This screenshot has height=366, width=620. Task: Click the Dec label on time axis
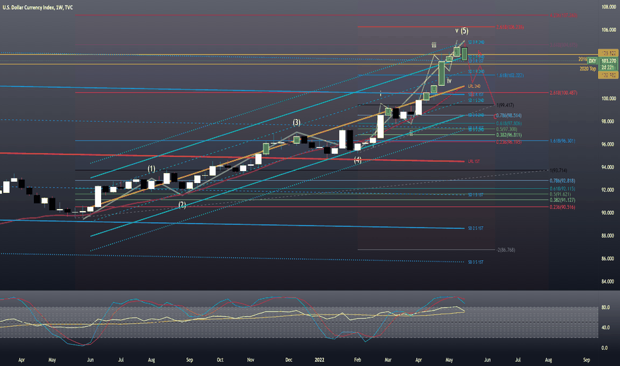[x=289, y=360]
